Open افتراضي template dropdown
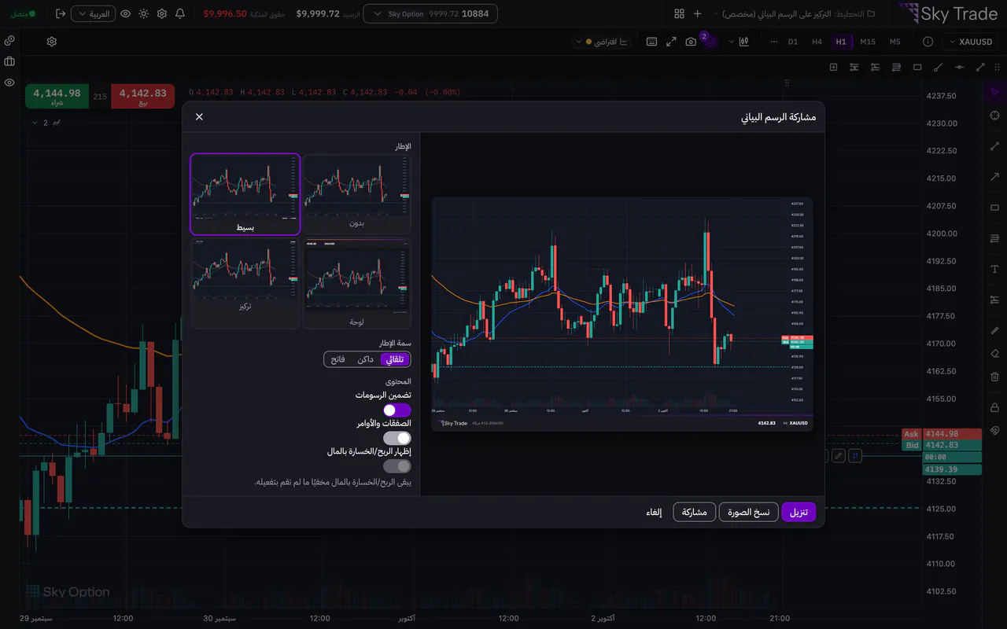The height and width of the screenshot is (629, 1007). (602, 42)
